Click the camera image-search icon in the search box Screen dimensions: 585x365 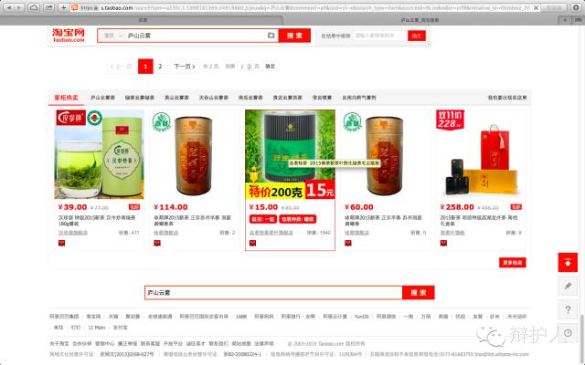271,36
